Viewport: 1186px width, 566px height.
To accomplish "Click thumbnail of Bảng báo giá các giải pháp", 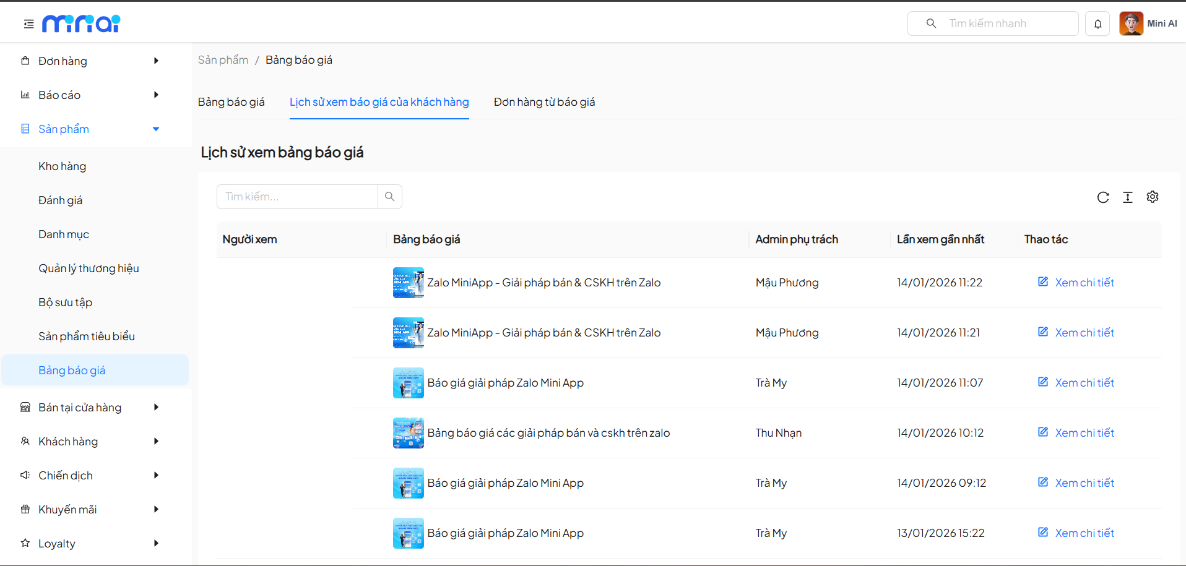I will point(408,433).
